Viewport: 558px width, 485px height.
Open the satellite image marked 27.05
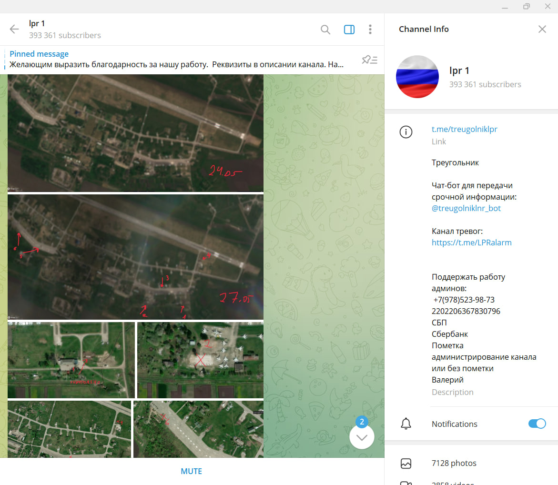pos(135,256)
